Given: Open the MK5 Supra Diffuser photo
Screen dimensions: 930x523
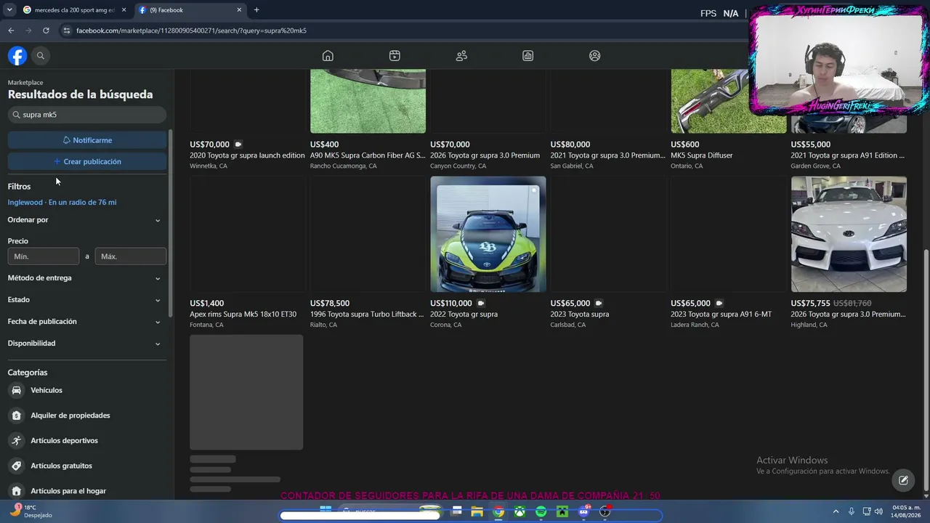Looking at the screenshot, I should pos(729,101).
